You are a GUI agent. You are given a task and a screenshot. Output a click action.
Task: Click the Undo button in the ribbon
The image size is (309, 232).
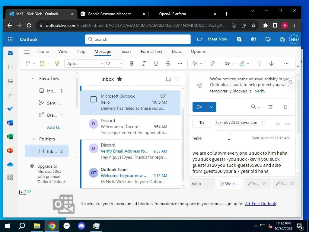(27, 63)
